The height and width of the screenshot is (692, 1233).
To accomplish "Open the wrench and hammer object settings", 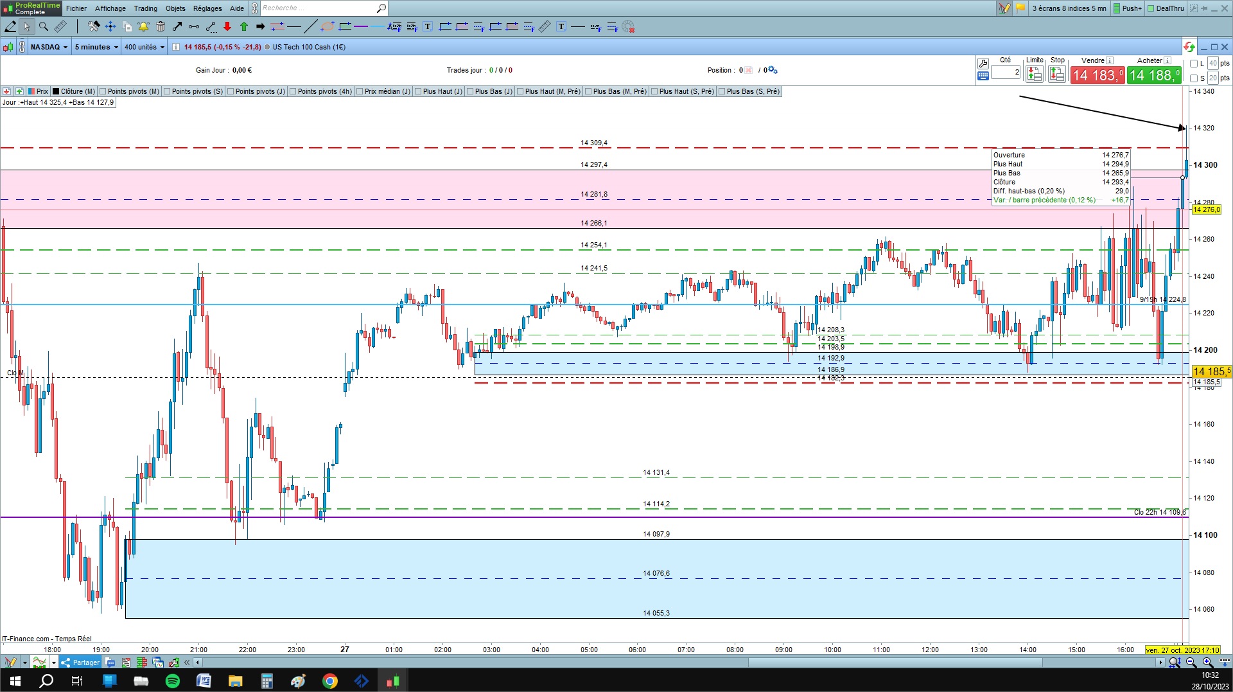I will pyautogui.click(x=94, y=26).
